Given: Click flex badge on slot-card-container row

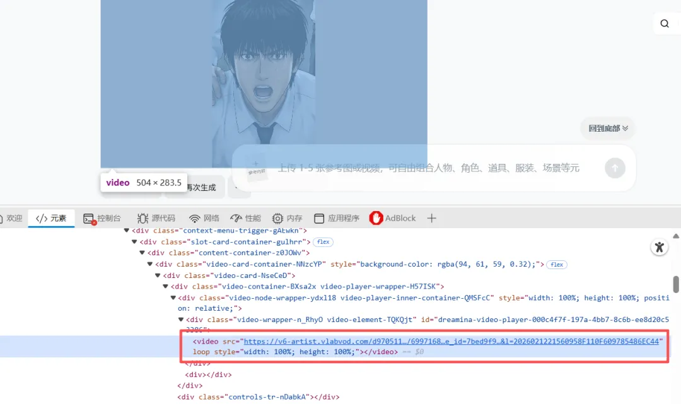Looking at the screenshot, I should coord(323,242).
